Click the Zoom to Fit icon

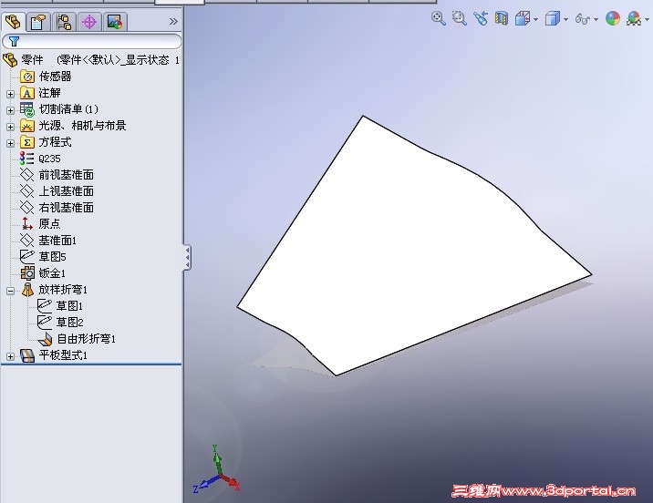click(438, 18)
